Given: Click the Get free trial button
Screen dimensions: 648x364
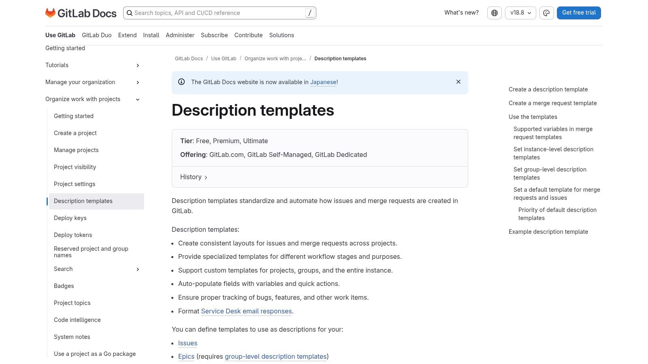Looking at the screenshot, I should point(578,13).
